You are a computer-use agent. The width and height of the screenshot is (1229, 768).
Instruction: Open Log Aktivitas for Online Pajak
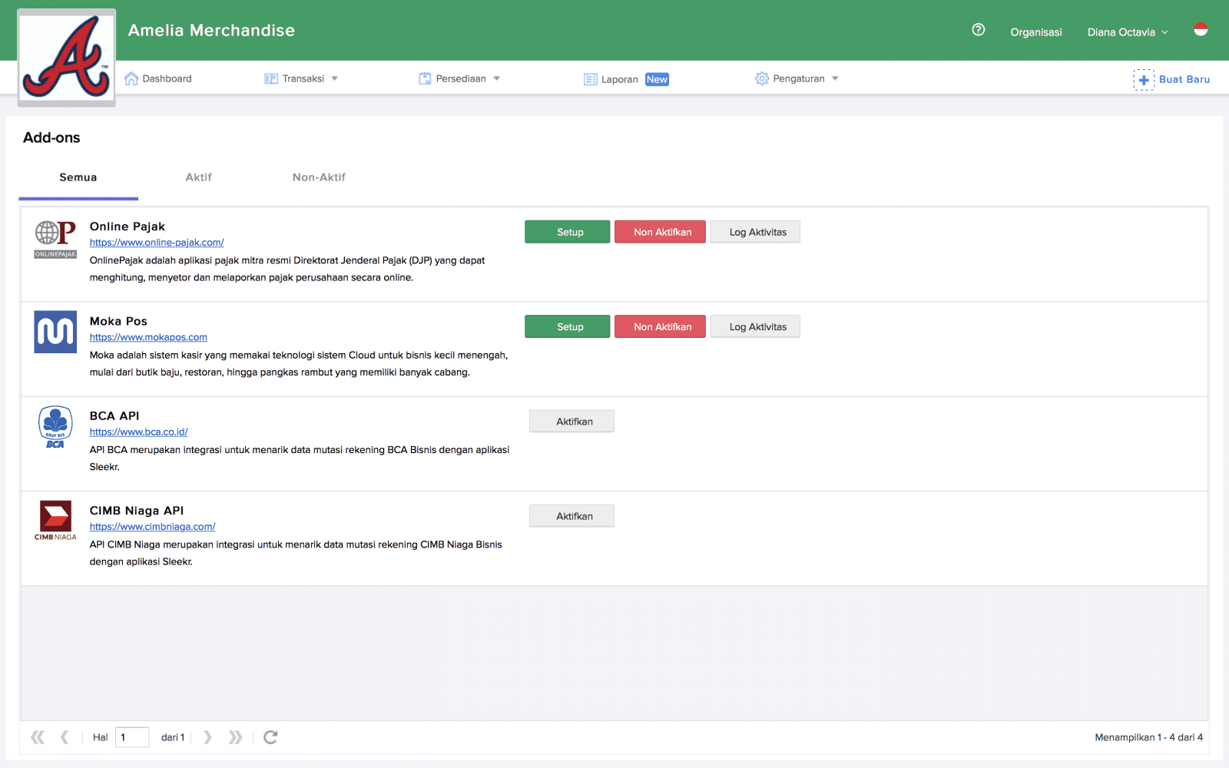point(755,232)
